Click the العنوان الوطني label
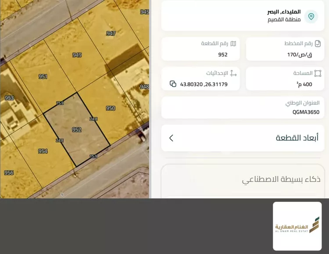This screenshot has width=329, height=254. coord(302,103)
